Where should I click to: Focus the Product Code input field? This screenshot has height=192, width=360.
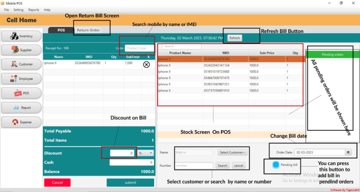coord(140,48)
